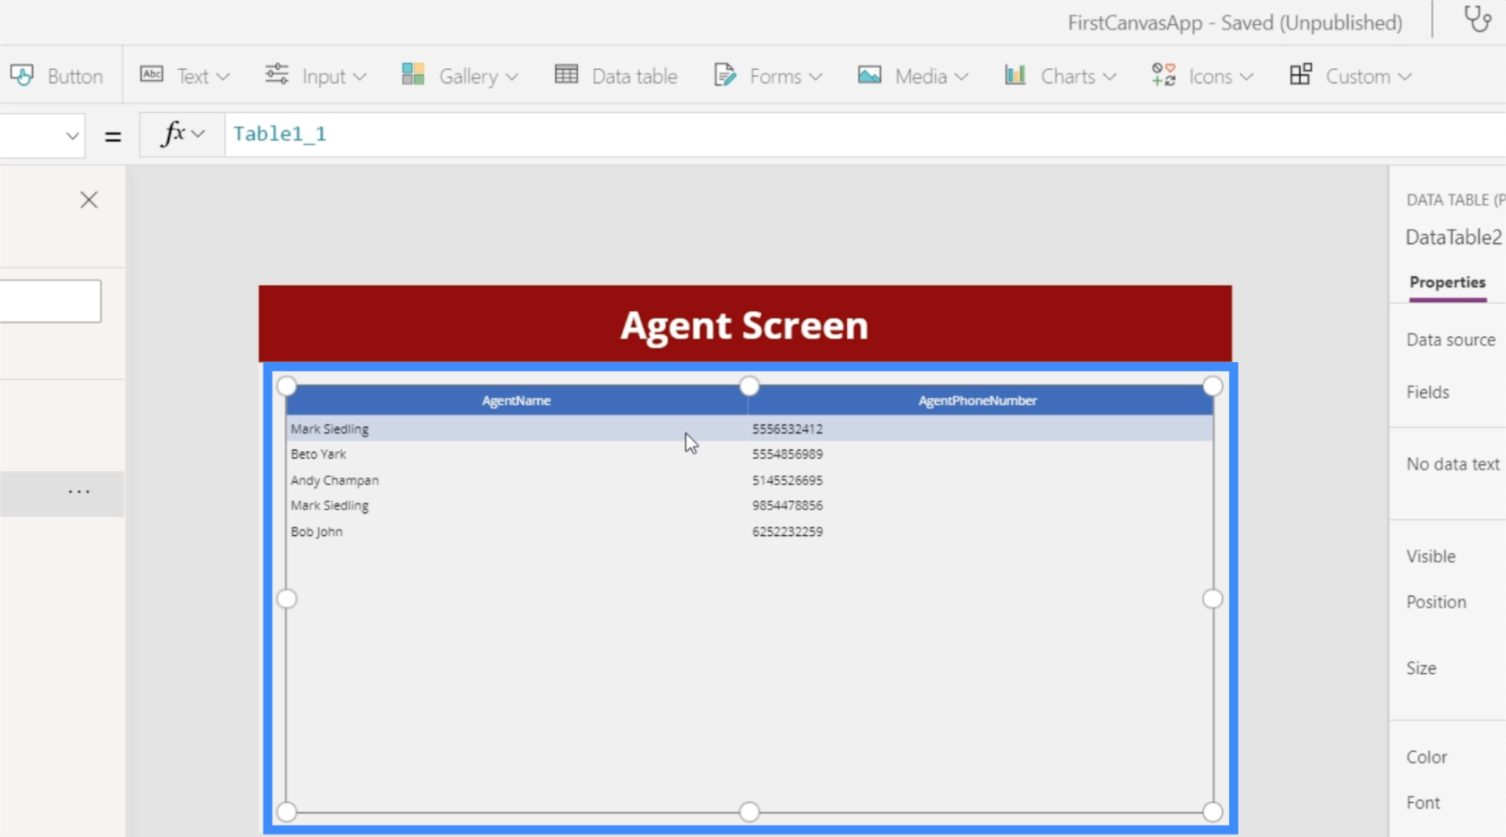Click the bottom-center resize handle of table

click(x=749, y=812)
